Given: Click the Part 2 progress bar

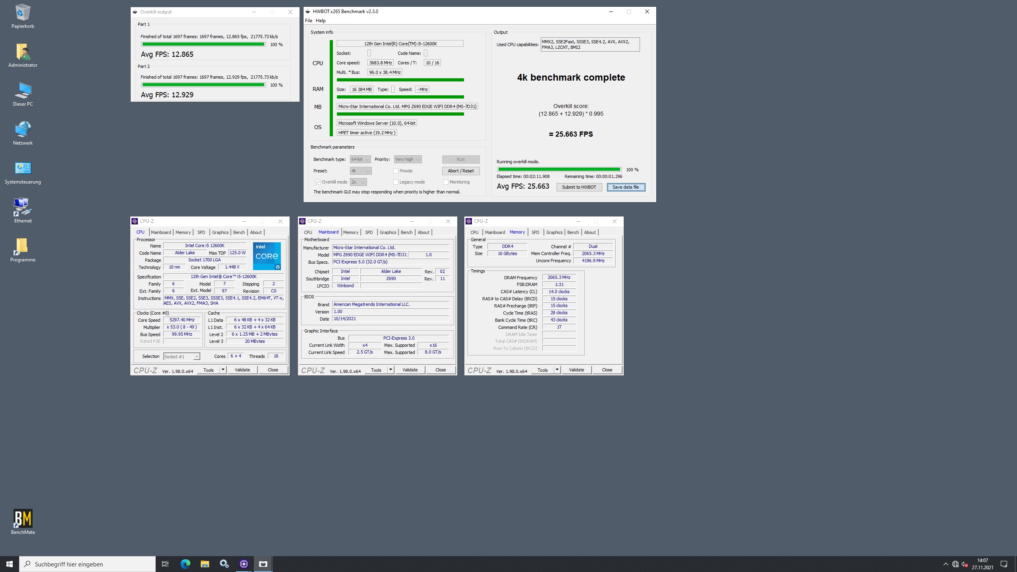Looking at the screenshot, I should (203, 85).
